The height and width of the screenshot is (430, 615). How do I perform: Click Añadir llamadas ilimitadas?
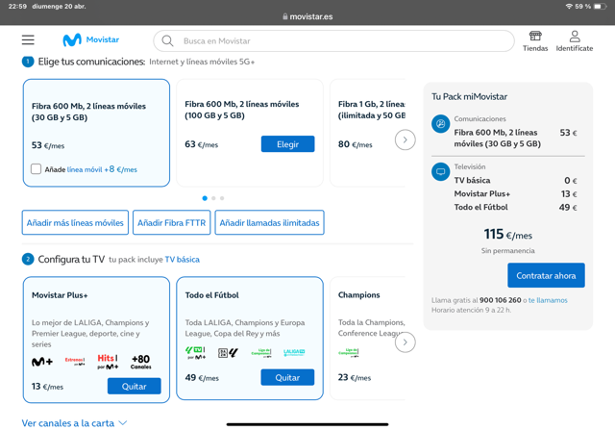[x=269, y=222]
